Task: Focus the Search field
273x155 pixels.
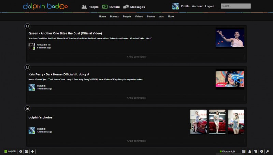Action: (x=236, y=6)
